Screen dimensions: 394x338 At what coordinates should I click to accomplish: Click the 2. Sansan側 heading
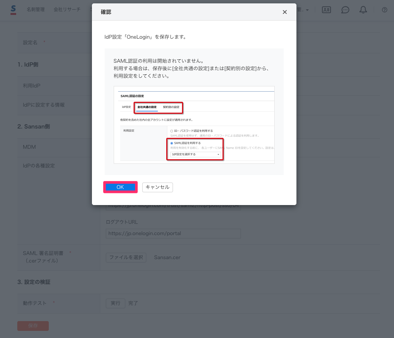coord(34,127)
